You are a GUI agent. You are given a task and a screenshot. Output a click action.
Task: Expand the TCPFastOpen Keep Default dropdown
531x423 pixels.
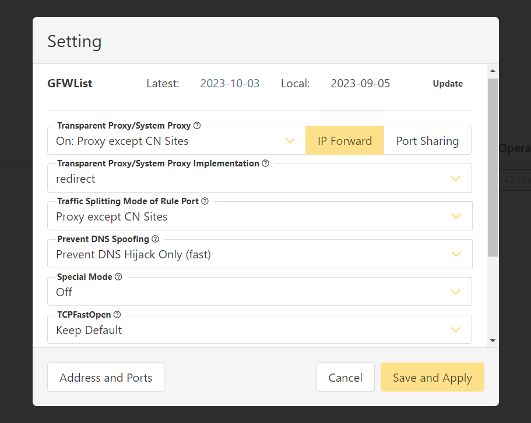point(259,330)
